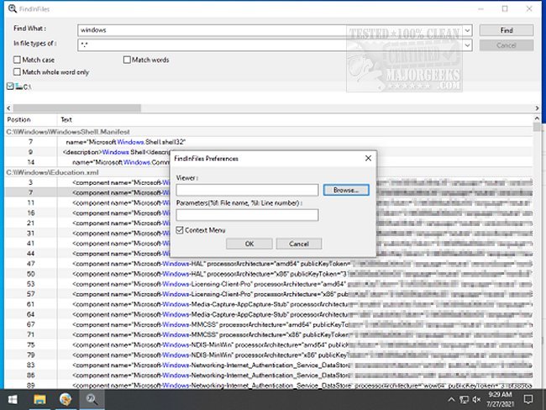
Task: Click the network tray icon
Action: coord(464,400)
